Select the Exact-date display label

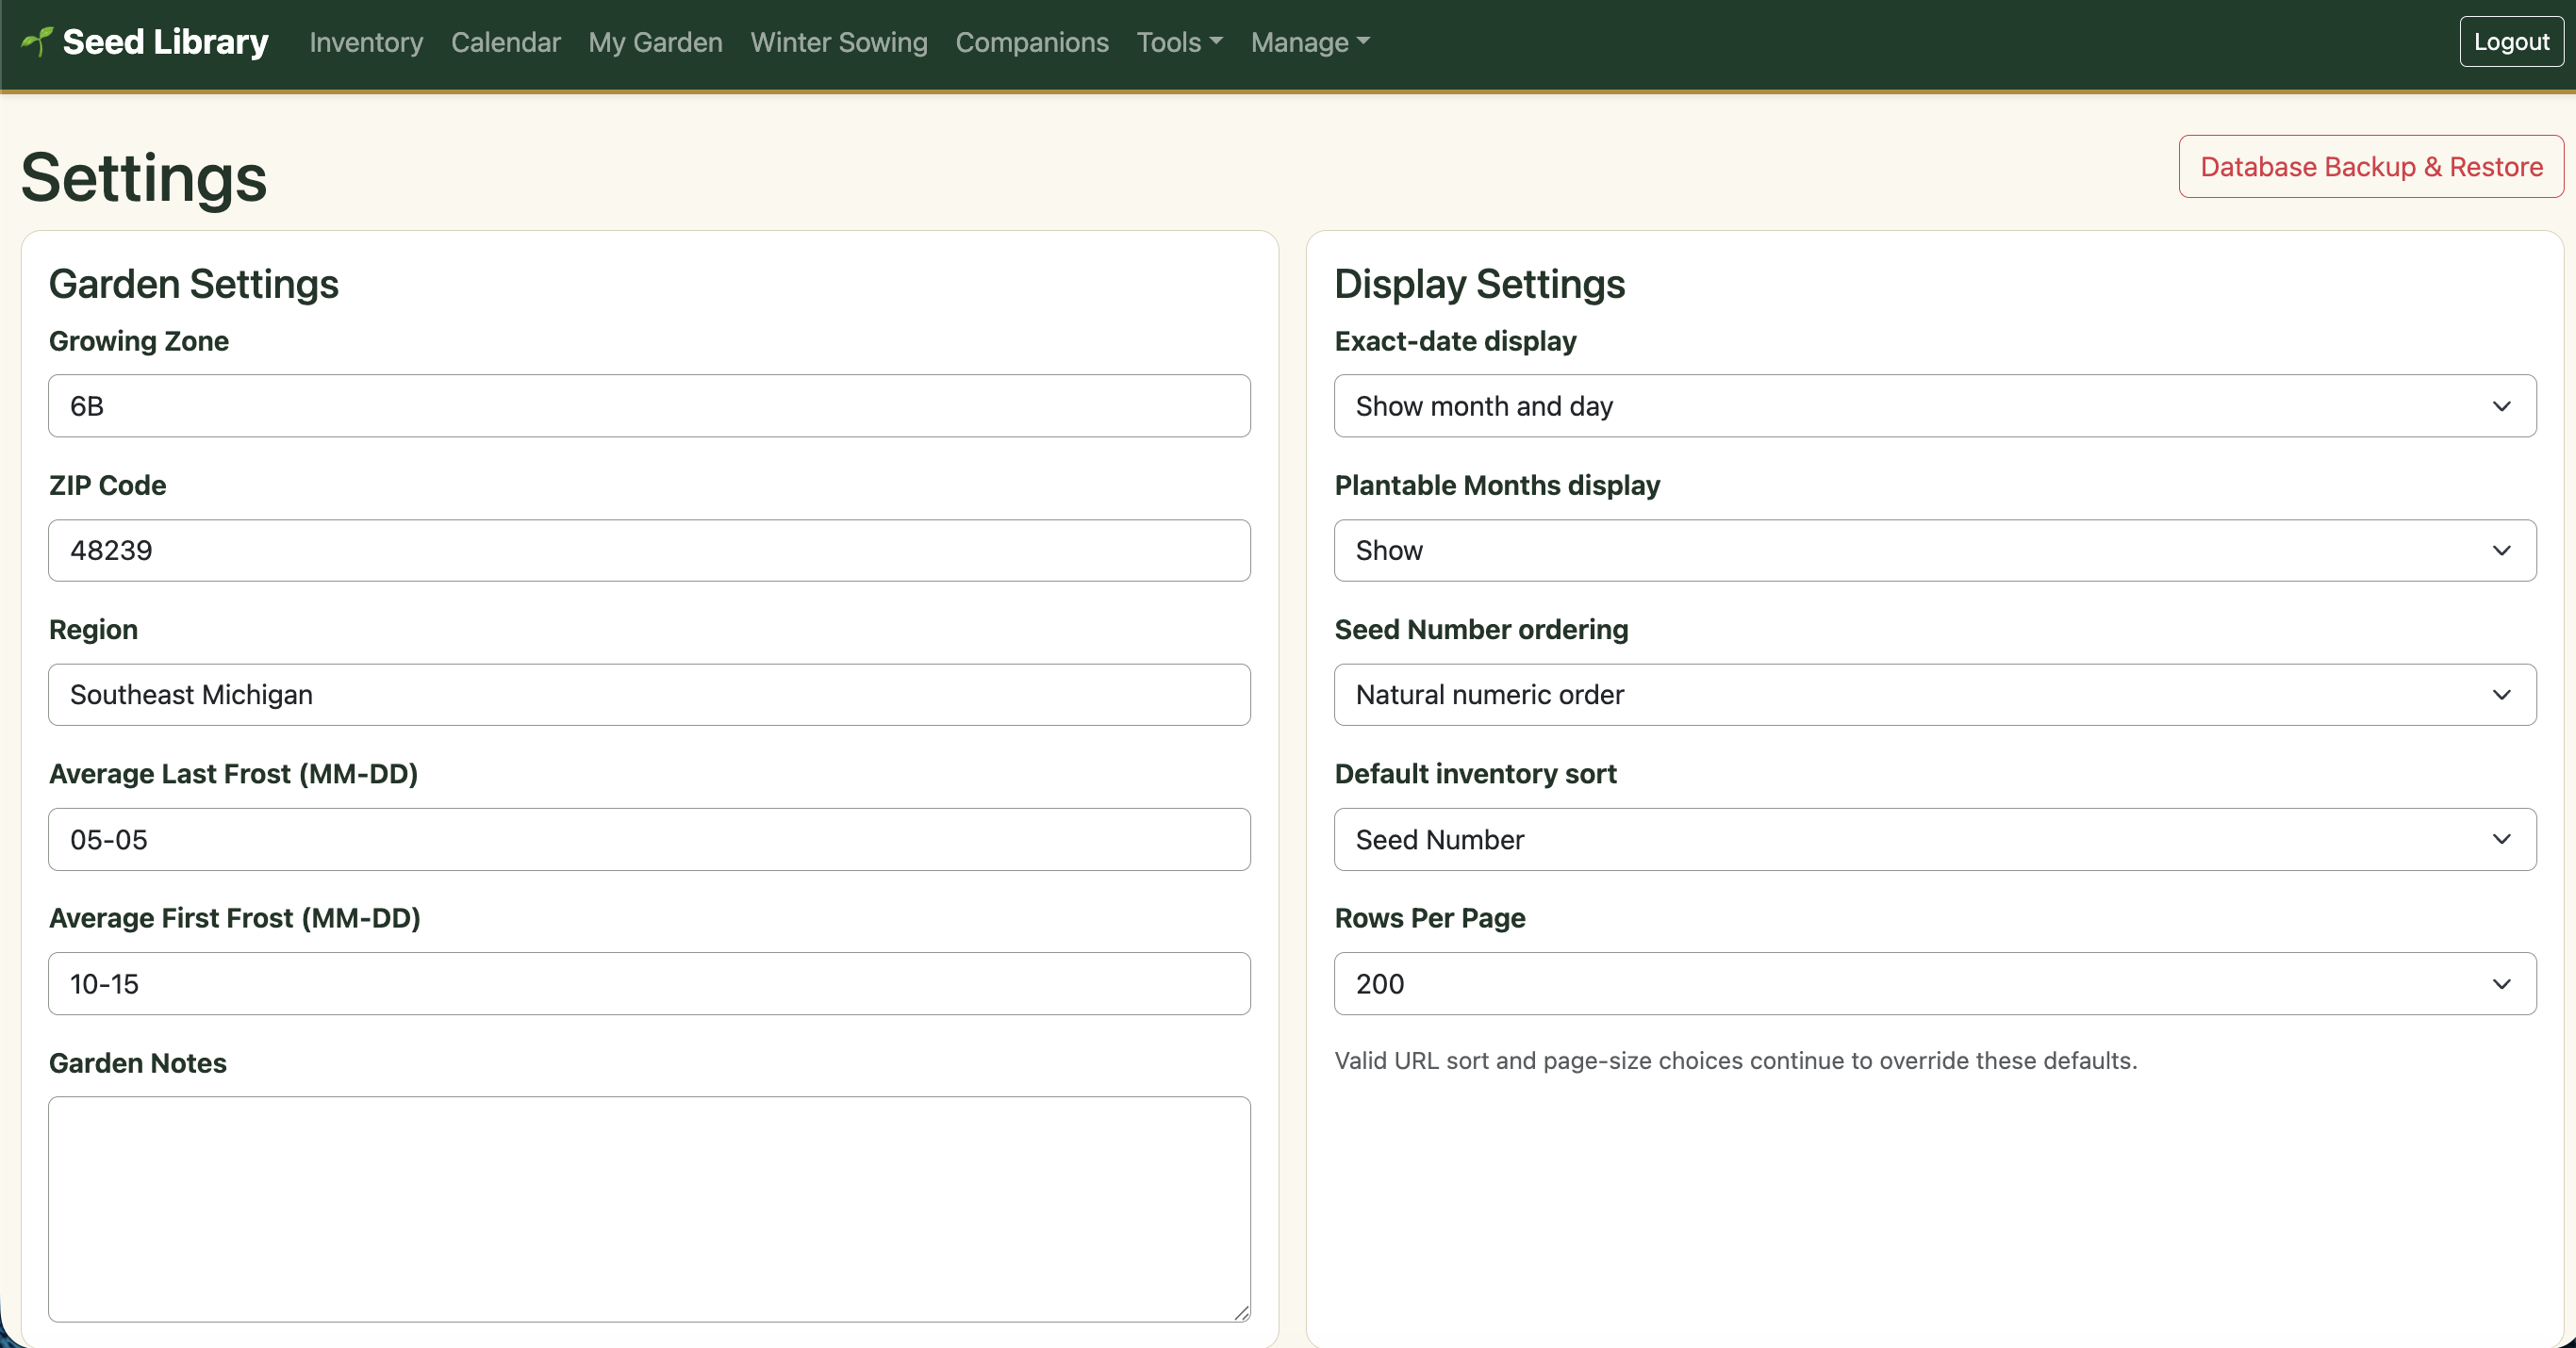tap(1456, 341)
